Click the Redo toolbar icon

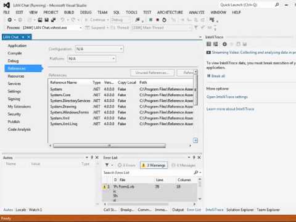tap(73, 20)
